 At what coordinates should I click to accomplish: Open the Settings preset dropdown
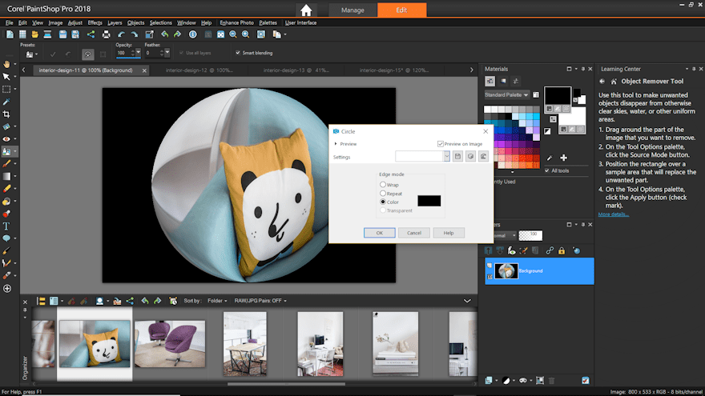click(446, 157)
